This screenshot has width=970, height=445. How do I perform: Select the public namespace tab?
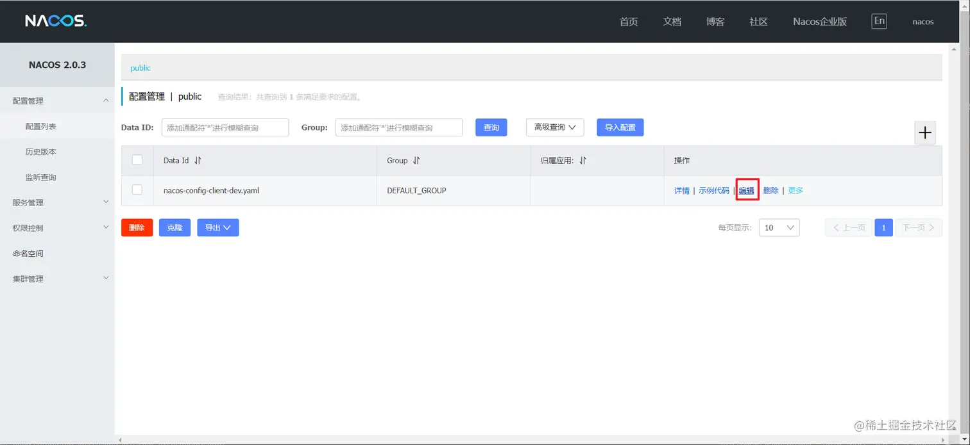tap(140, 68)
